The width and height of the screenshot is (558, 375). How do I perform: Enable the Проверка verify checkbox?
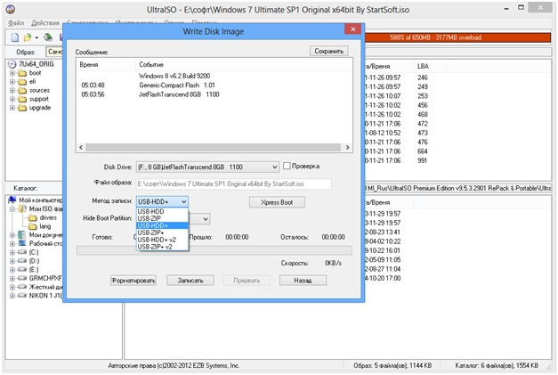pos(287,166)
